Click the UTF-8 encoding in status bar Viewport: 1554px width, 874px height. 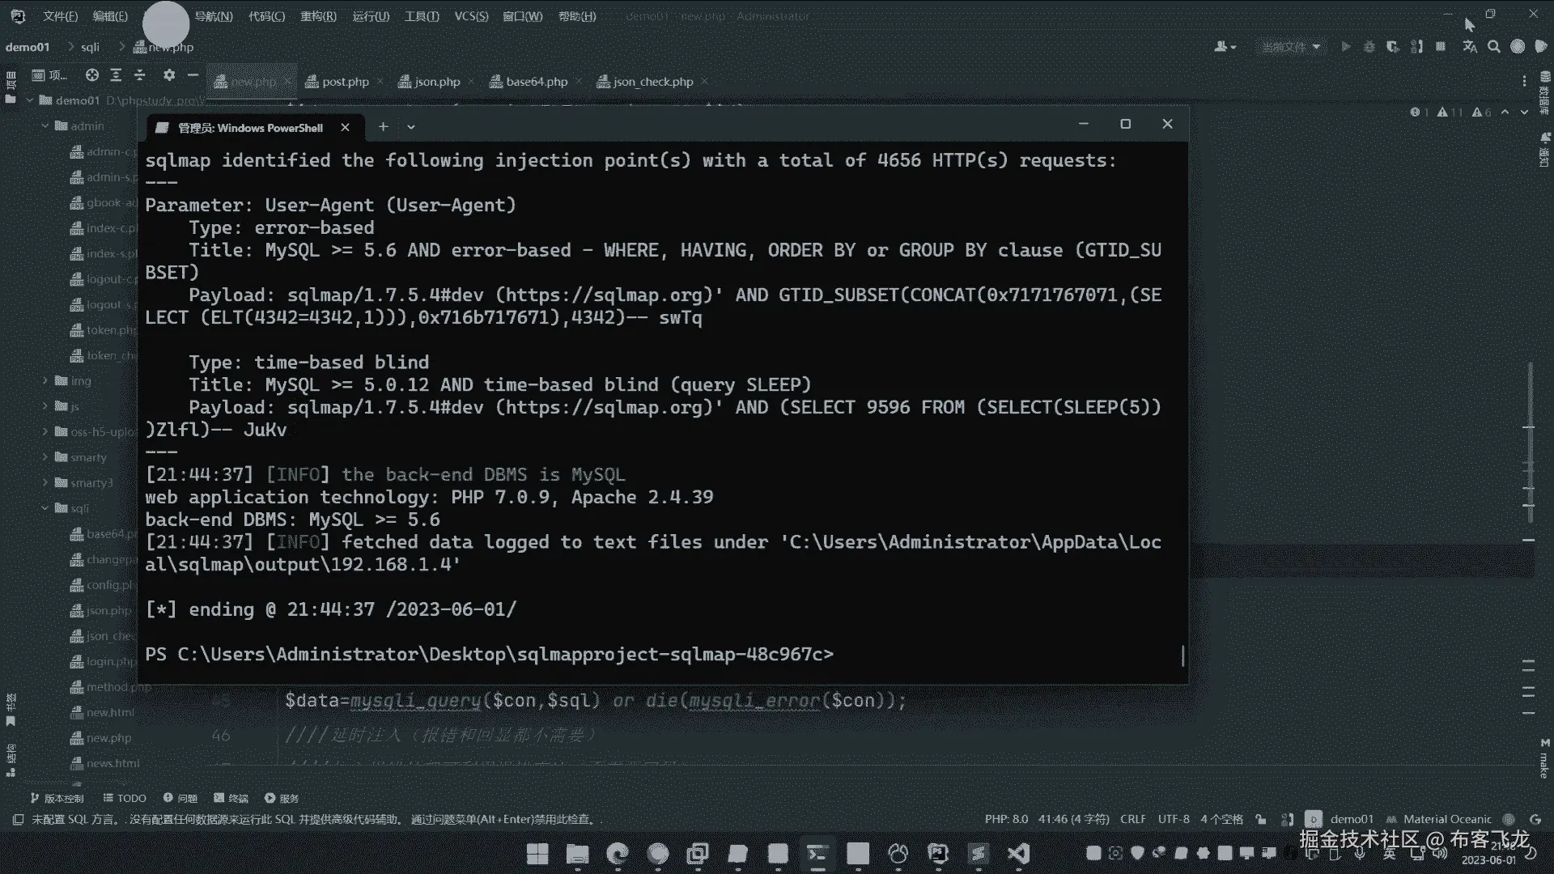1173,819
